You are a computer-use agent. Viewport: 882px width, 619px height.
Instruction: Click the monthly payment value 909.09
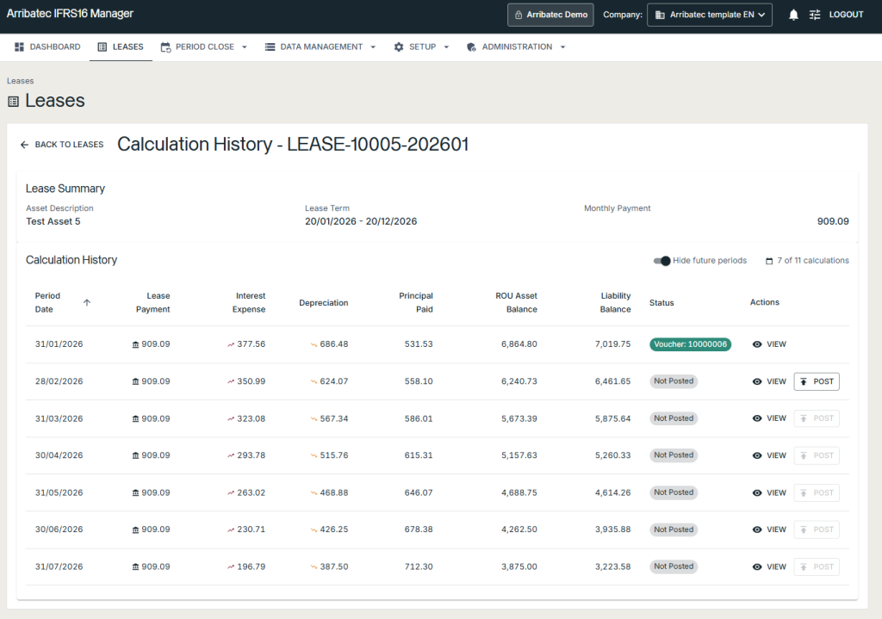pos(833,221)
